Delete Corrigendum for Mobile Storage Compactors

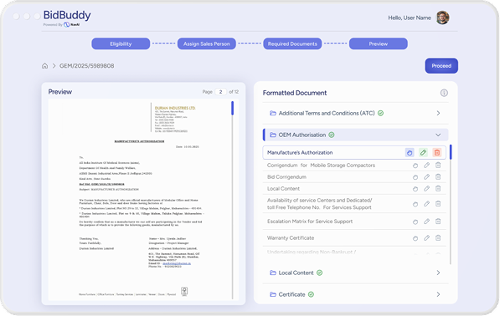point(438,166)
